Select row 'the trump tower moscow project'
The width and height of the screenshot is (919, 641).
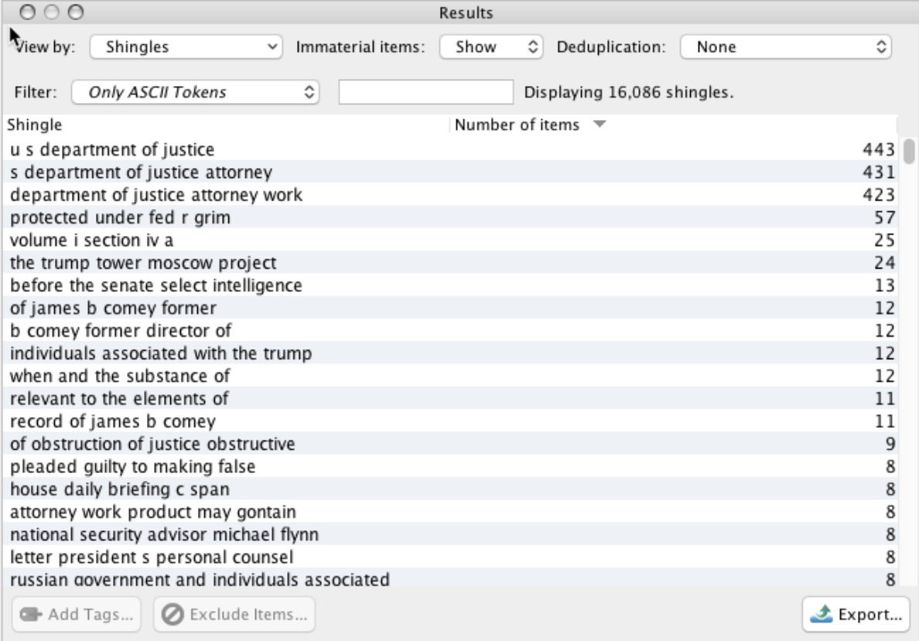pyautogui.click(x=450, y=262)
